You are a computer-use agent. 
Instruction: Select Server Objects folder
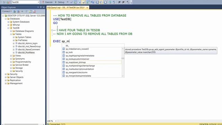click(17, 77)
